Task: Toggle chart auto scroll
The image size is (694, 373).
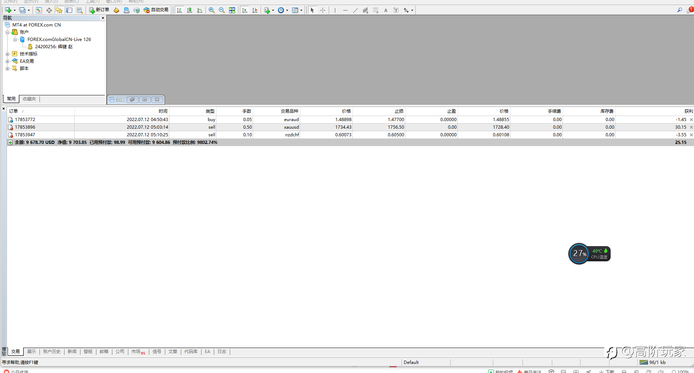Action: (x=245, y=10)
